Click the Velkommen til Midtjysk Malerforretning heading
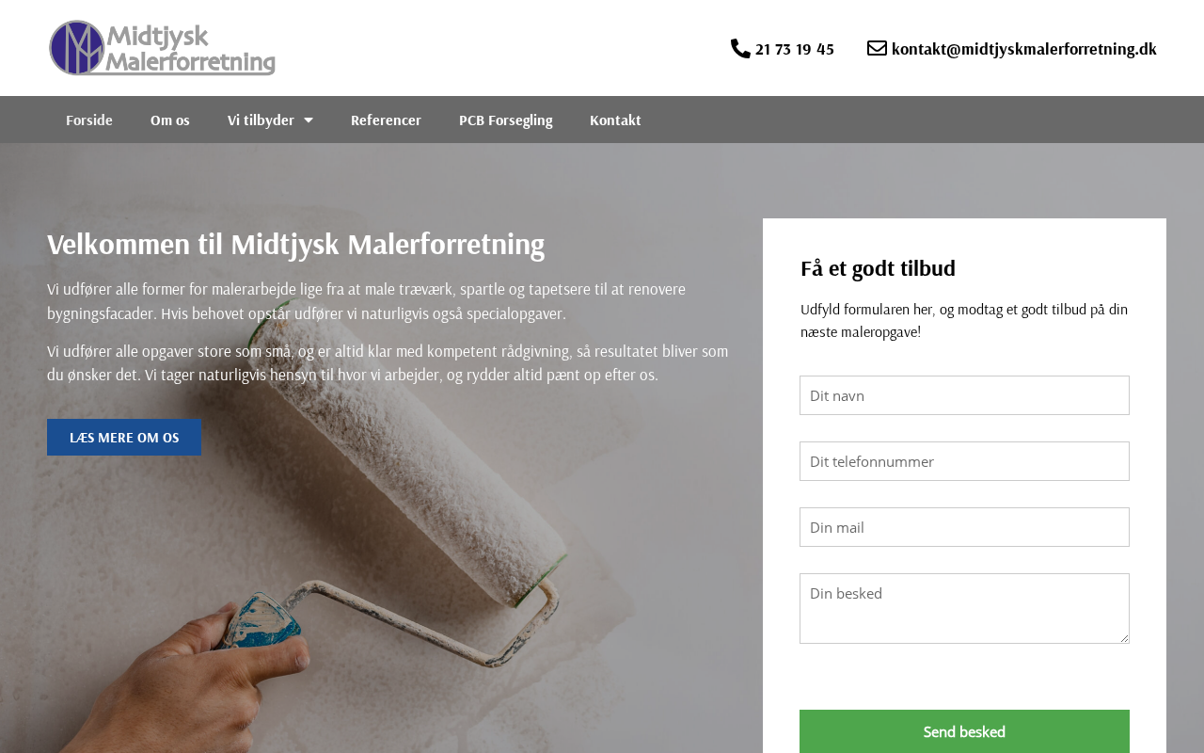 (296, 244)
